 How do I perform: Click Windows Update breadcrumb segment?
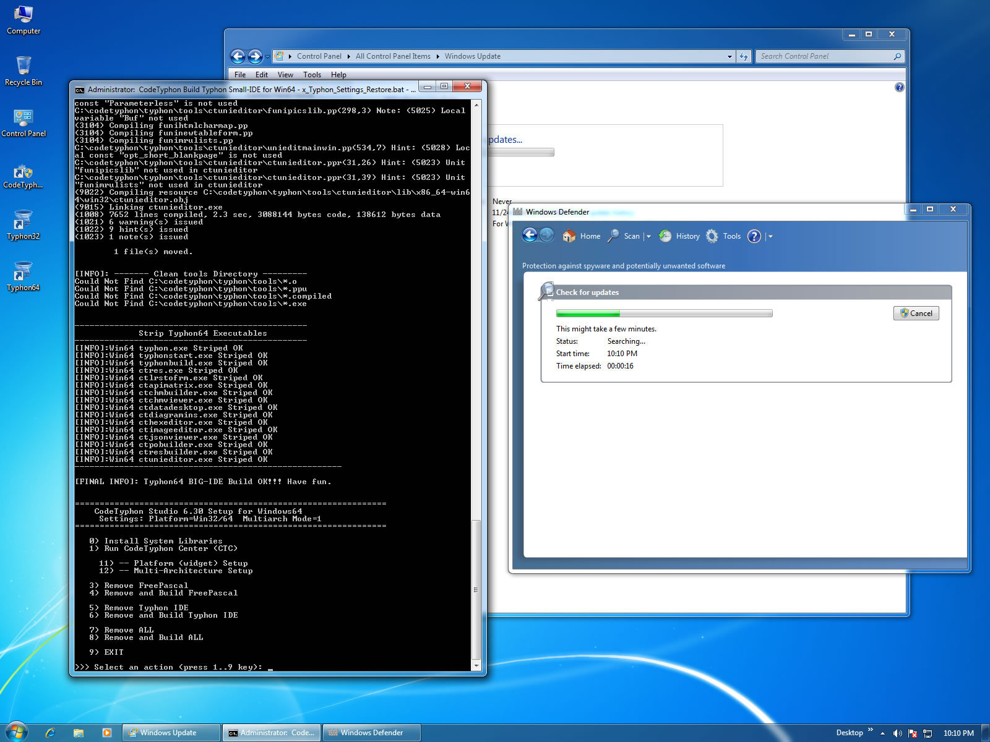[x=473, y=56]
